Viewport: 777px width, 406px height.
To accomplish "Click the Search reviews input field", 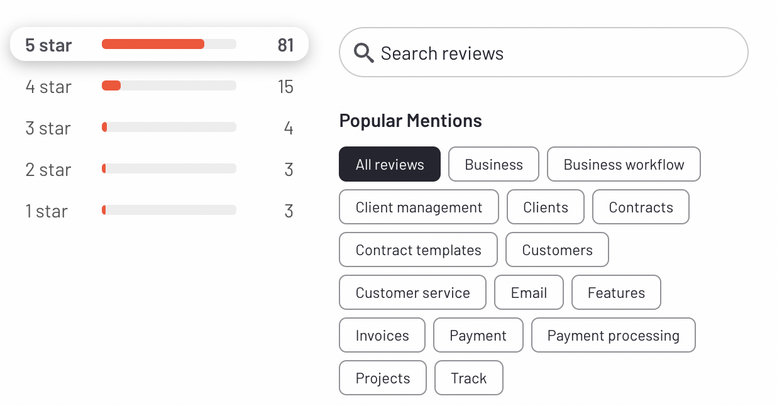I will 553,53.
